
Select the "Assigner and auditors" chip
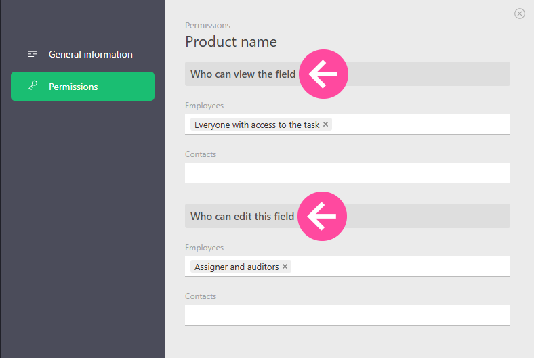point(236,267)
